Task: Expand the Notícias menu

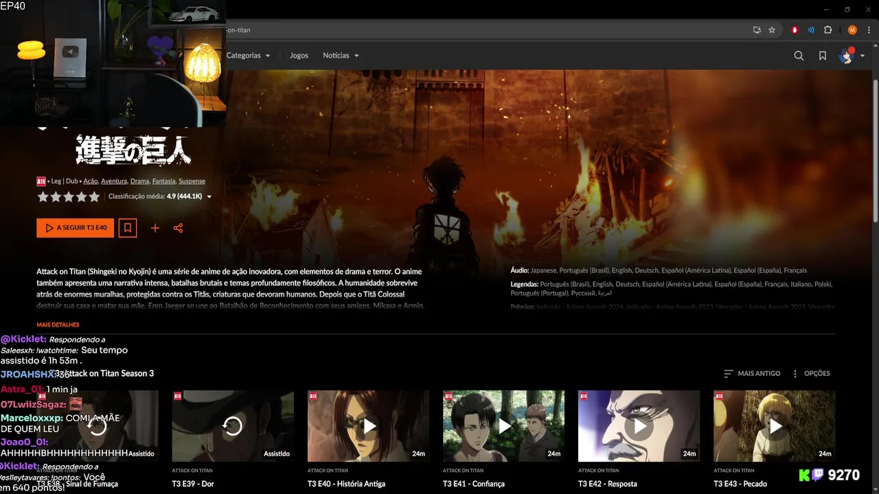Action: click(341, 56)
